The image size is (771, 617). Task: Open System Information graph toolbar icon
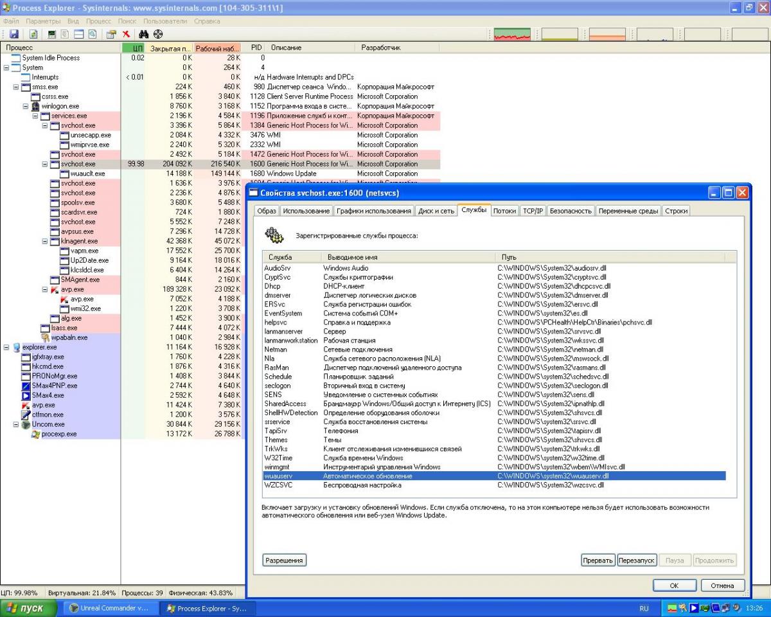point(52,34)
